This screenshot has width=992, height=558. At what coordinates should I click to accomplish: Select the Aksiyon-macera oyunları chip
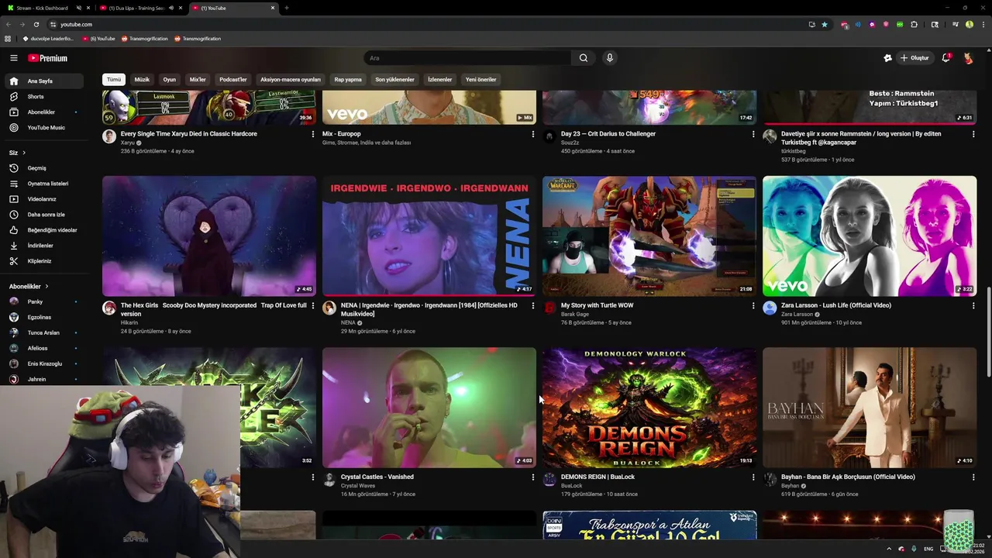point(291,80)
